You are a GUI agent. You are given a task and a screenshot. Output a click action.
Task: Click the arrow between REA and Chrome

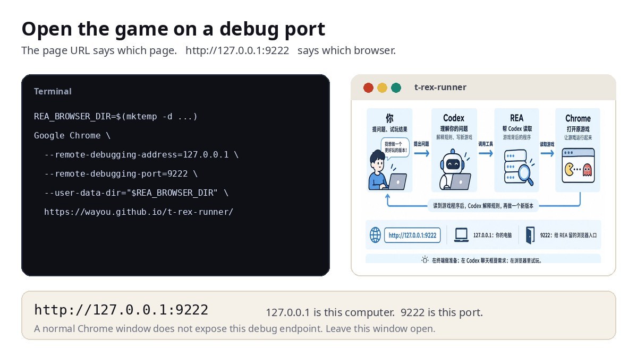tap(547, 153)
